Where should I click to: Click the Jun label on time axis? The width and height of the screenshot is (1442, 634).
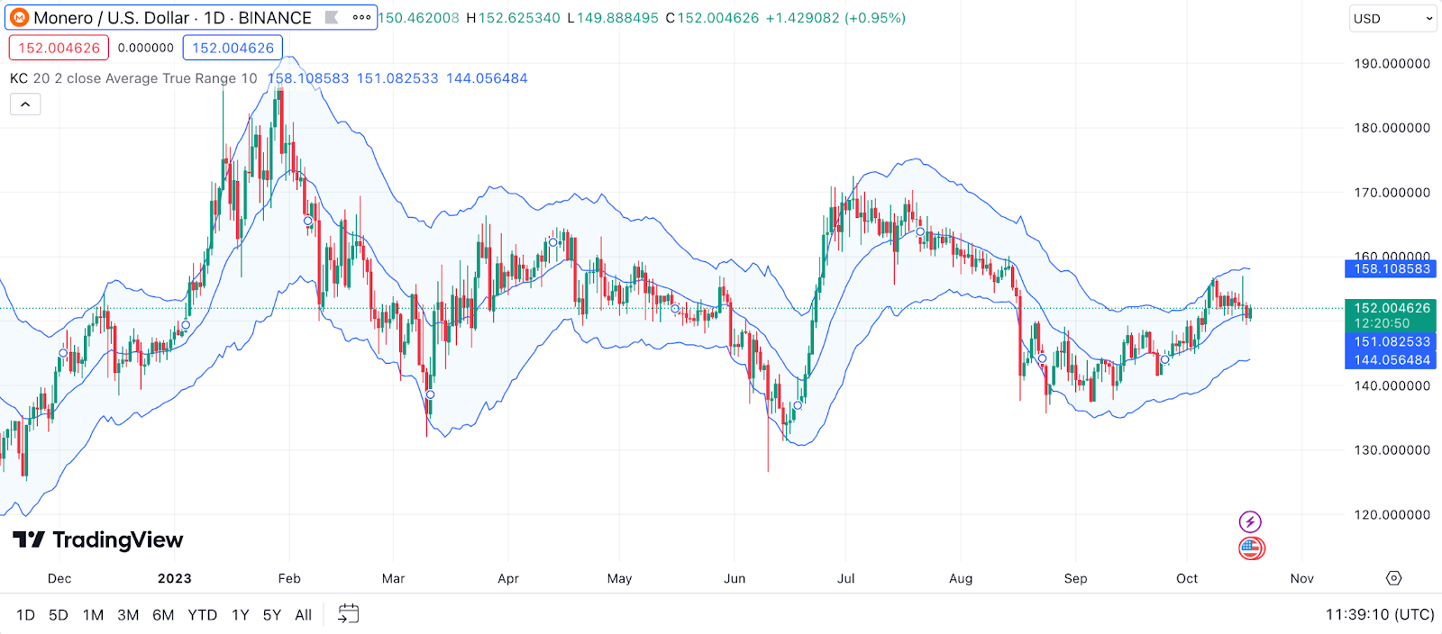[x=735, y=578]
